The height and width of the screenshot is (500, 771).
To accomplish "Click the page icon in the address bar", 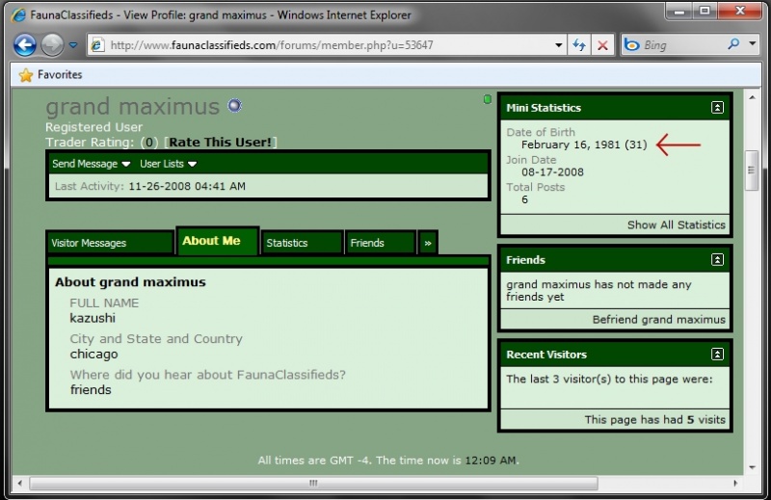I will pos(97,45).
